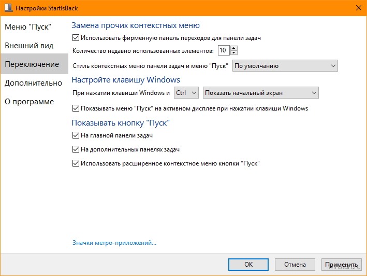Click the Отмена button
Viewport: 367px width, 276px height.
(295, 265)
